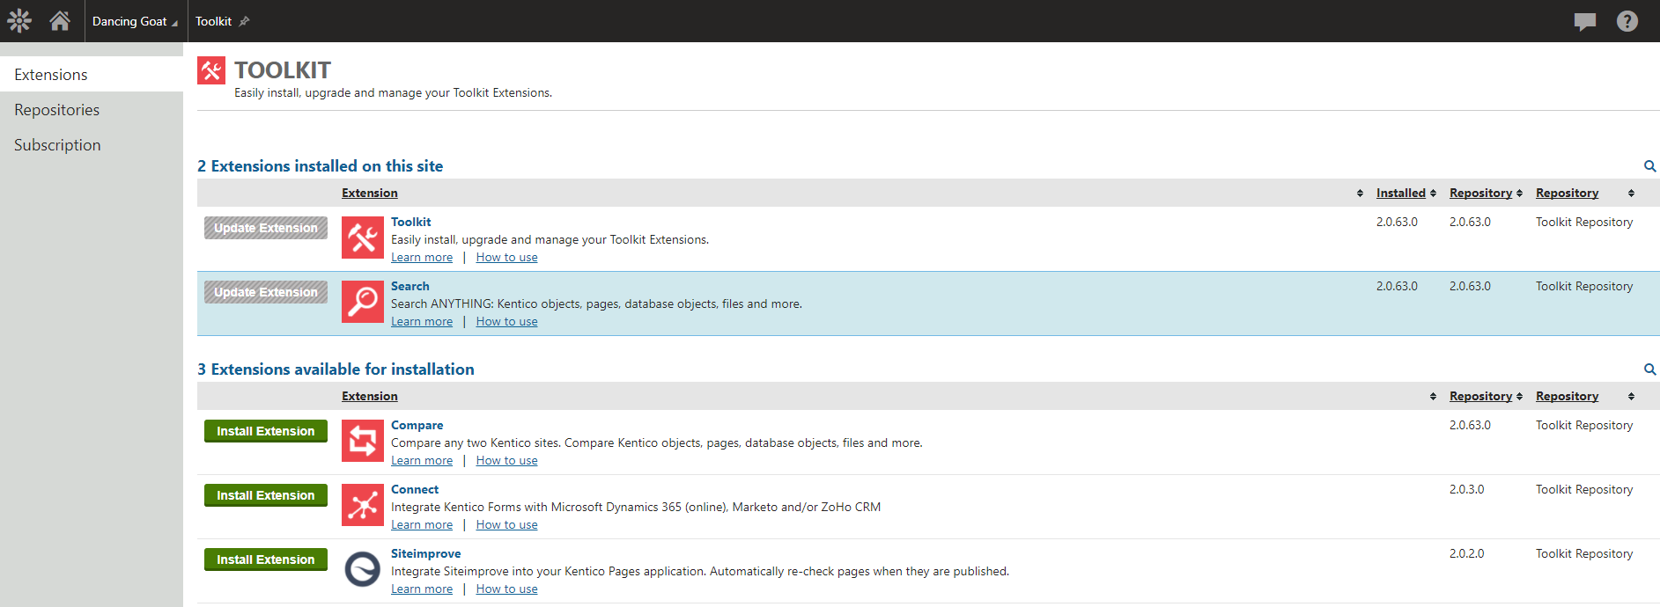Open the Connect extension title link
The width and height of the screenshot is (1660, 607).
click(415, 489)
